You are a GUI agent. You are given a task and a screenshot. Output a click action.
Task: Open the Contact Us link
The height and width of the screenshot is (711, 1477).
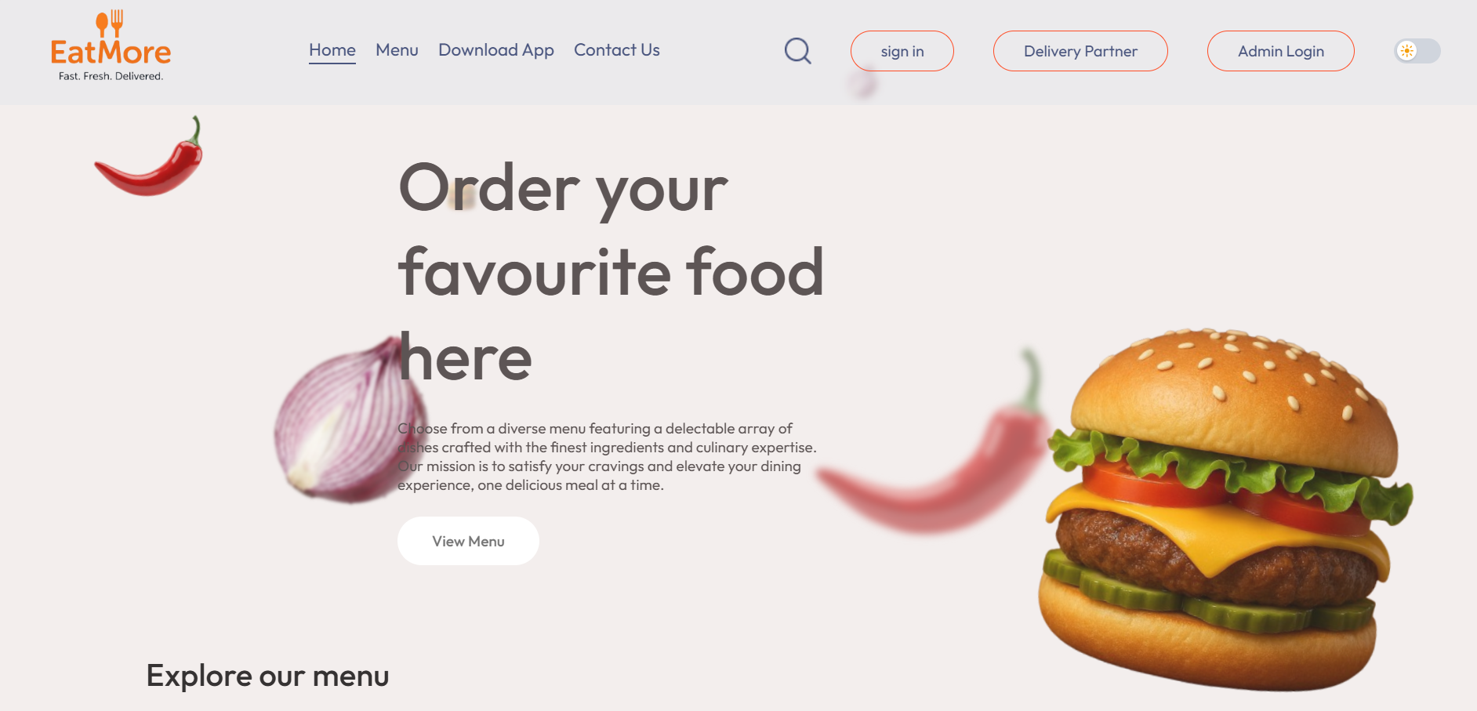[x=617, y=50]
